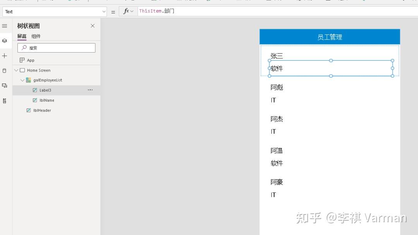Click the magnifier icon in the 搜索 box

(x=24, y=48)
